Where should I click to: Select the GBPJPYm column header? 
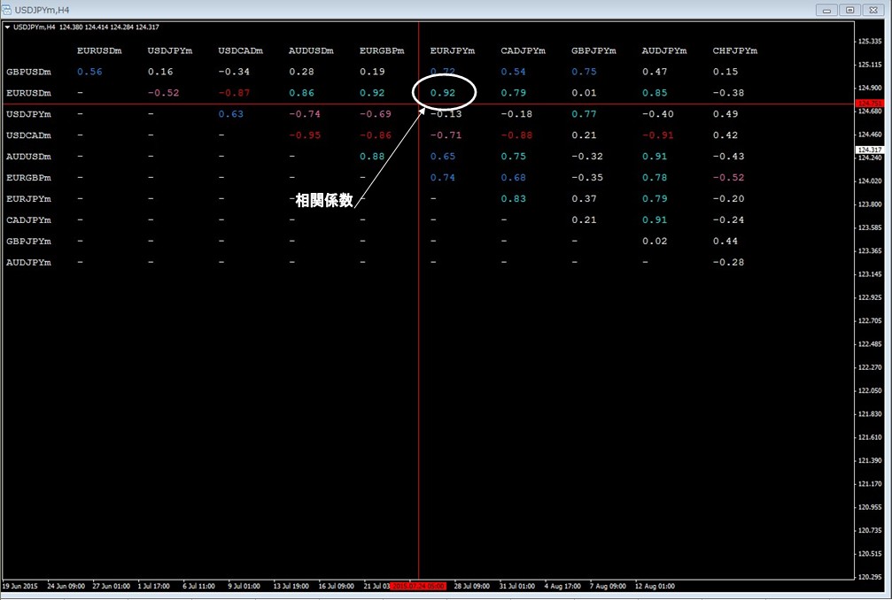[x=593, y=50]
